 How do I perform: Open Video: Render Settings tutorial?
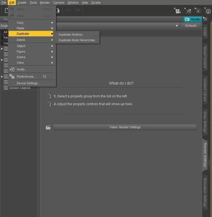pyautogui.click(x=125, y=127)
